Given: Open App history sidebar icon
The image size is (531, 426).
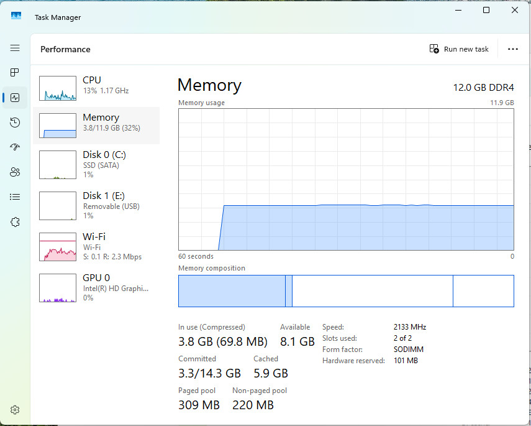Looking at the screenshot, I should [15, 123].
